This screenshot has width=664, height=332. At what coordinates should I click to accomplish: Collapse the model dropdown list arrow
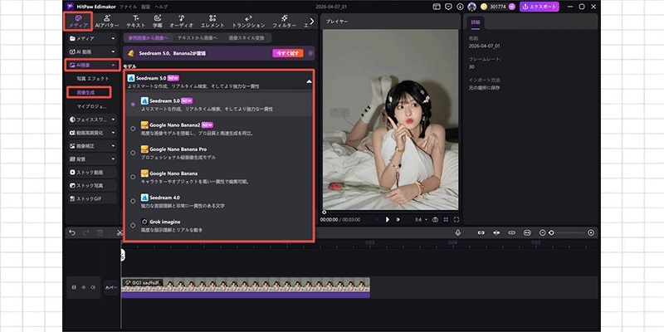point(309,81)
